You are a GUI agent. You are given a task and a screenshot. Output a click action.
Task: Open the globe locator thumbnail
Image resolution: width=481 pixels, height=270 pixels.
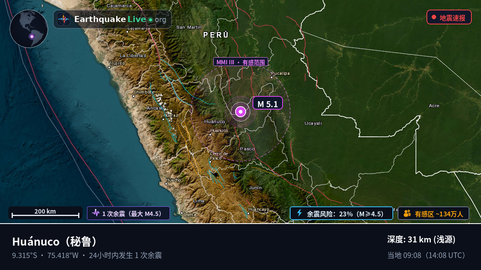click(29, 29)
